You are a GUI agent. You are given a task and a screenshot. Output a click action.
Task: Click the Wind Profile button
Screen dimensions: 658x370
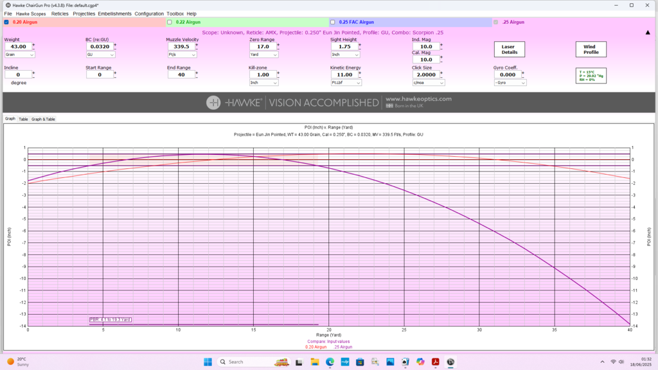pyautogui.click(x=591, y=49)
